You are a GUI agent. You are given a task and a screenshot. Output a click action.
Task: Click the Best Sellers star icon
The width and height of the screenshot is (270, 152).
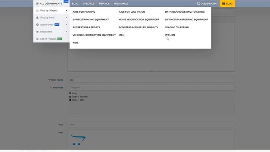[x=38, y=32]
